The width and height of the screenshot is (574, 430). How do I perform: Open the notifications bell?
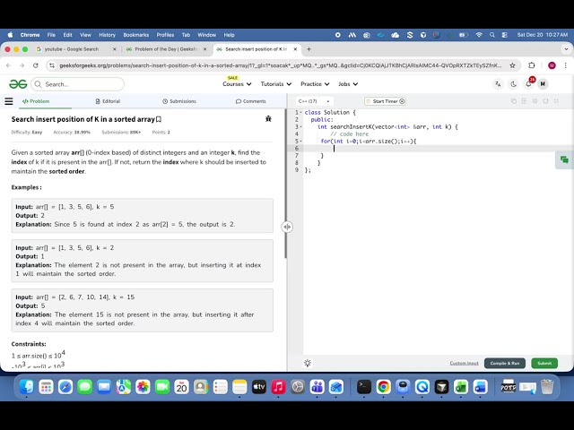click(529, 83)
